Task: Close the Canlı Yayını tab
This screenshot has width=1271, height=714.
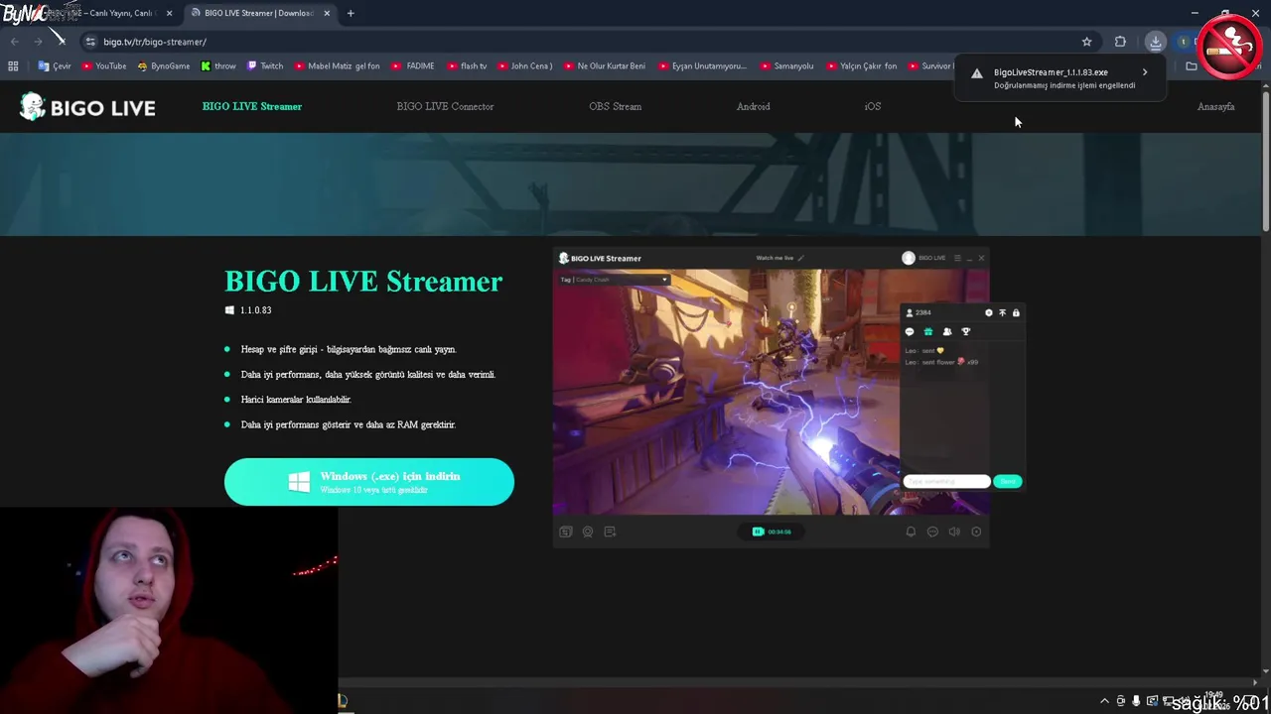Action: click(169, 13)
